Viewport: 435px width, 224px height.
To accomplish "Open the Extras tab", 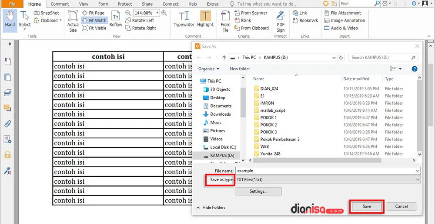I will tap(213, 4).
